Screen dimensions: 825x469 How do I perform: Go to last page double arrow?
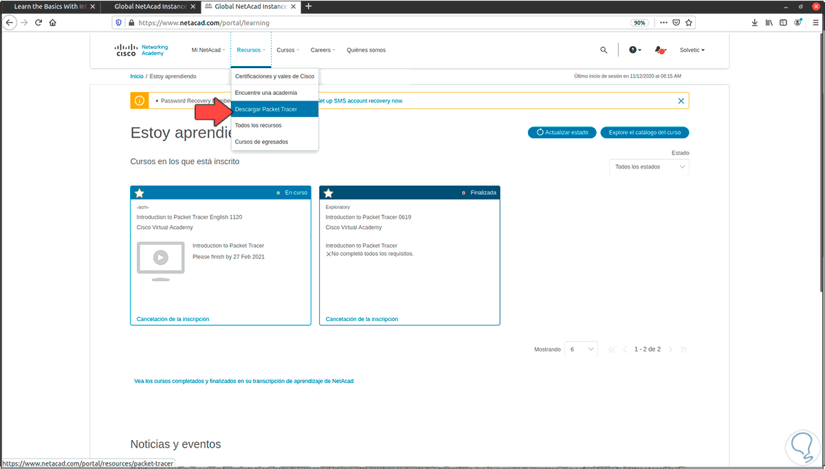pos(683,349)
